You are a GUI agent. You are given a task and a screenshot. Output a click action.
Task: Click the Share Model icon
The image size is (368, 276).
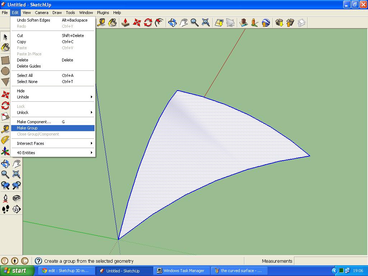pos(290,23)
